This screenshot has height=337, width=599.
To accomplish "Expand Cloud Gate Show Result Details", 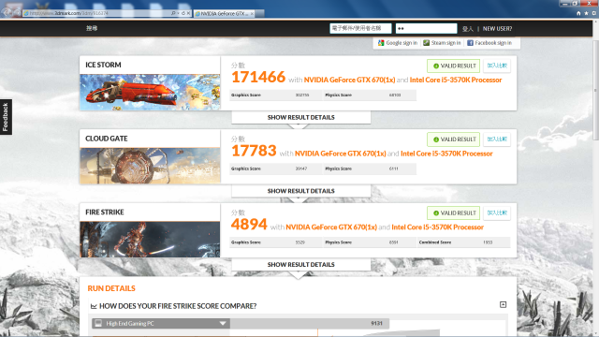I will click(x=301, y=191).
